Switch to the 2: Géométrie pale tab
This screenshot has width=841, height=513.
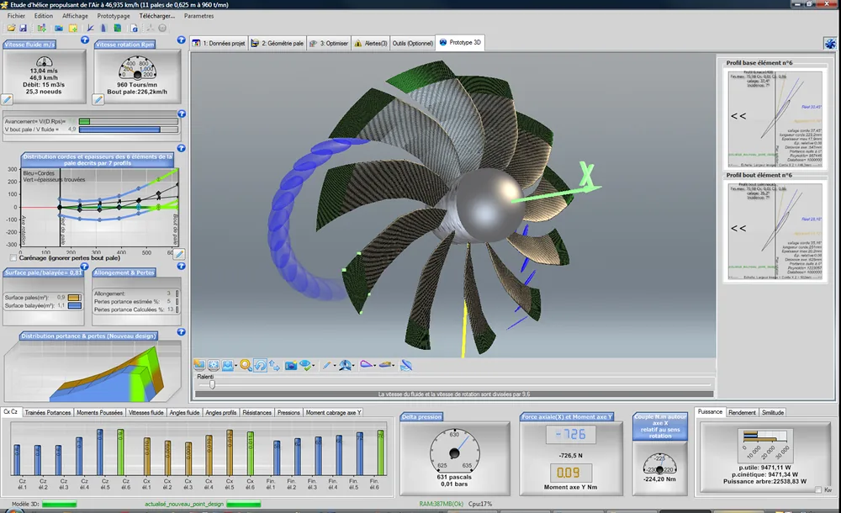[278, 43]
